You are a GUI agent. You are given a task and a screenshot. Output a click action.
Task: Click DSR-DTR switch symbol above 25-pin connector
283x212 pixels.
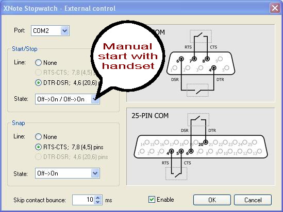pyautogui.click(x=198, y=119)
